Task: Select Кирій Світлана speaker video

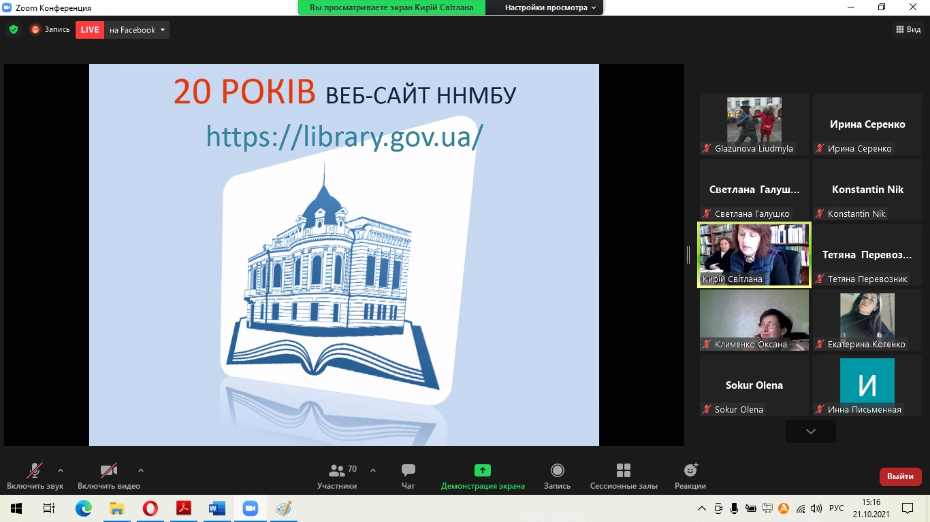Action: (754, 255)
